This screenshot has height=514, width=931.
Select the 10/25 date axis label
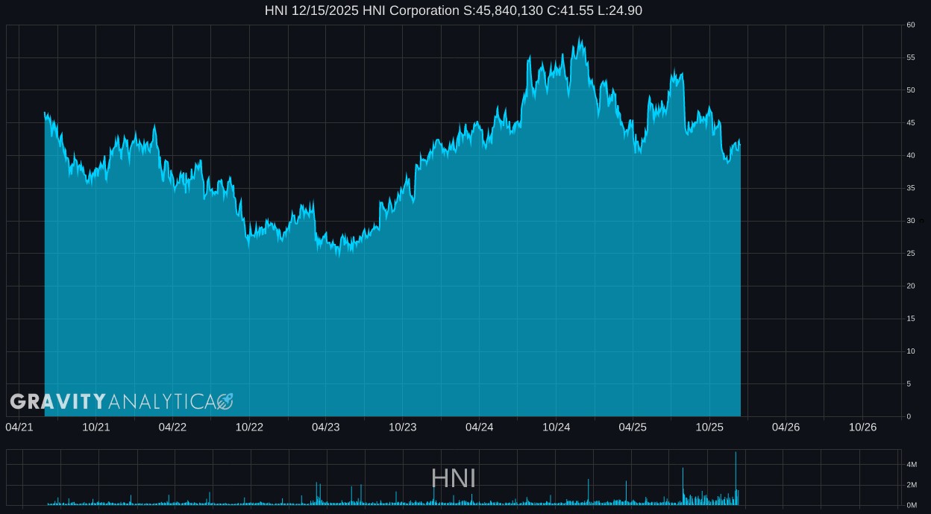(709, 427)
